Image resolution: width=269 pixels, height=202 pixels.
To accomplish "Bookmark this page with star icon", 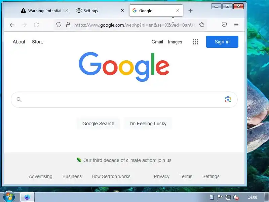I will click(x=202, y=25).
